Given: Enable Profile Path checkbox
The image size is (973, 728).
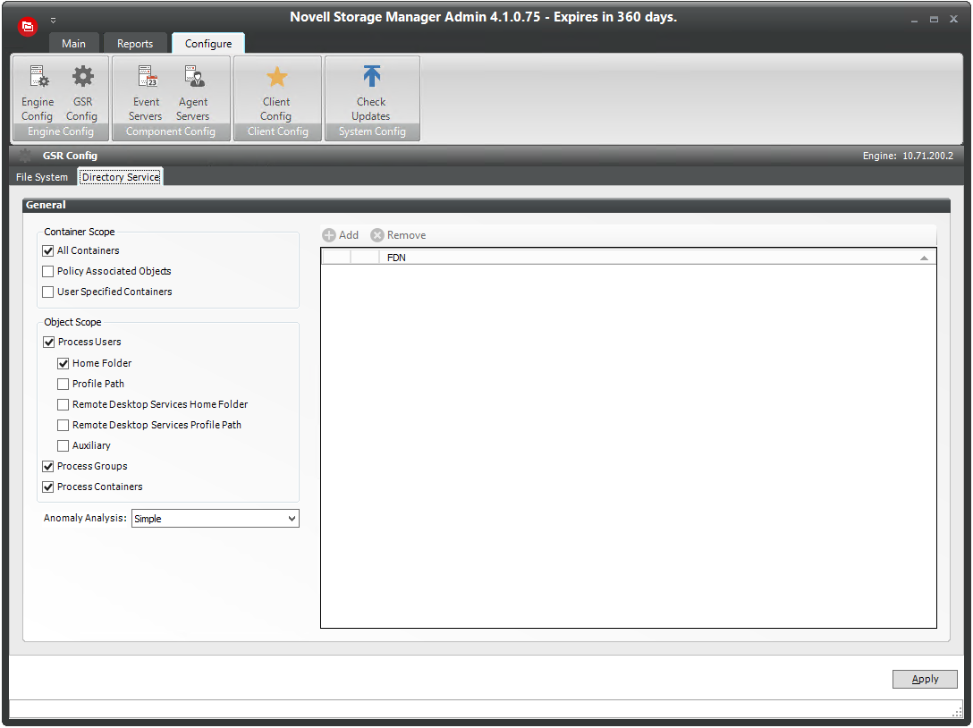Looking at the screenshot, I should coord(63,384).
